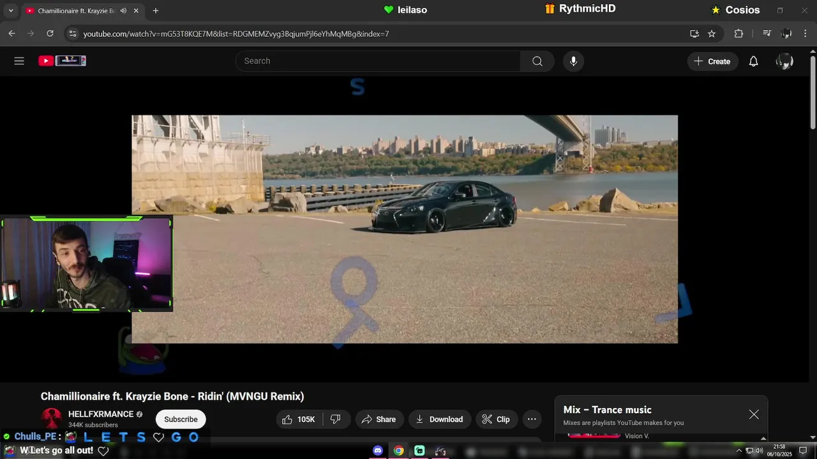
Task: Subscribe to HELLFXRMANCE
Action: pyautogui.click(x=181, y=419)
